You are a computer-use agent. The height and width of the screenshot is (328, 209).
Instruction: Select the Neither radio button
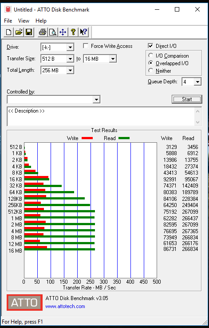pyautogui.click(x=150, y=70)
